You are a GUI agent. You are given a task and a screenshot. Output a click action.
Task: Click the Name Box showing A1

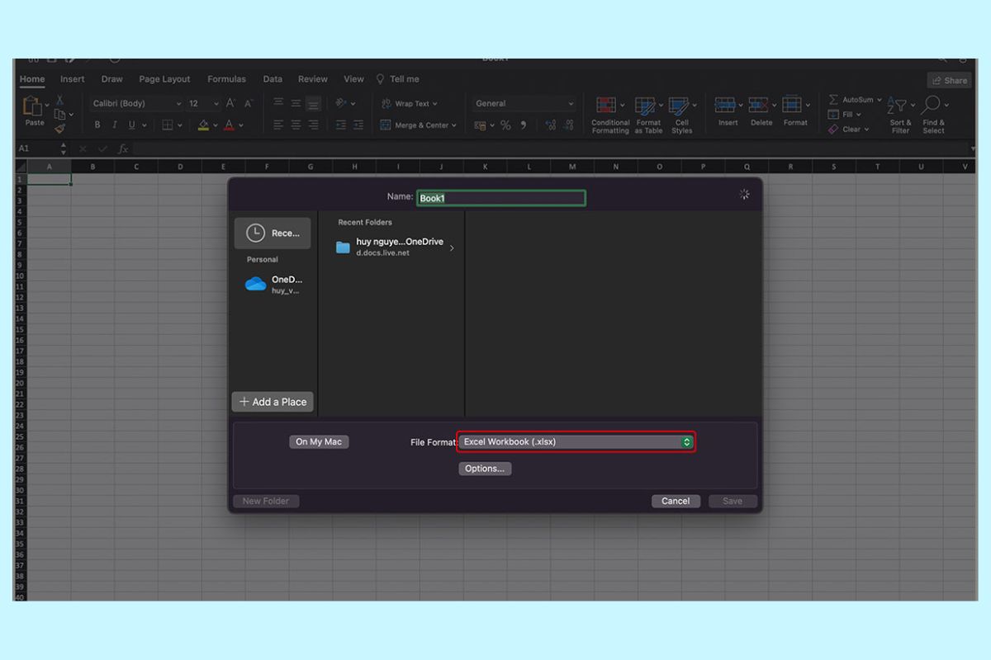(42, 148)
